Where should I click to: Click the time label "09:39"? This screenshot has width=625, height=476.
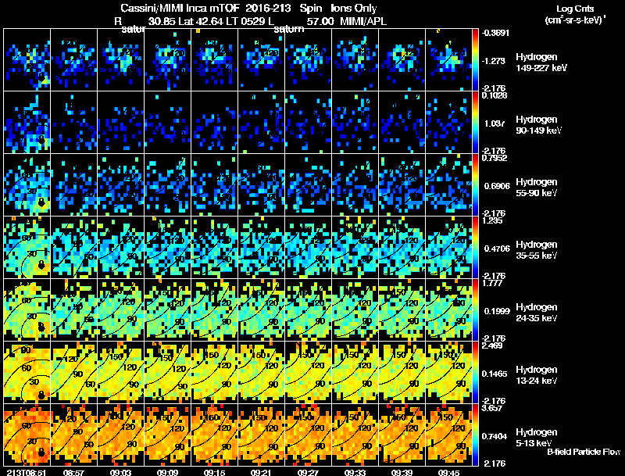(402, 472)
